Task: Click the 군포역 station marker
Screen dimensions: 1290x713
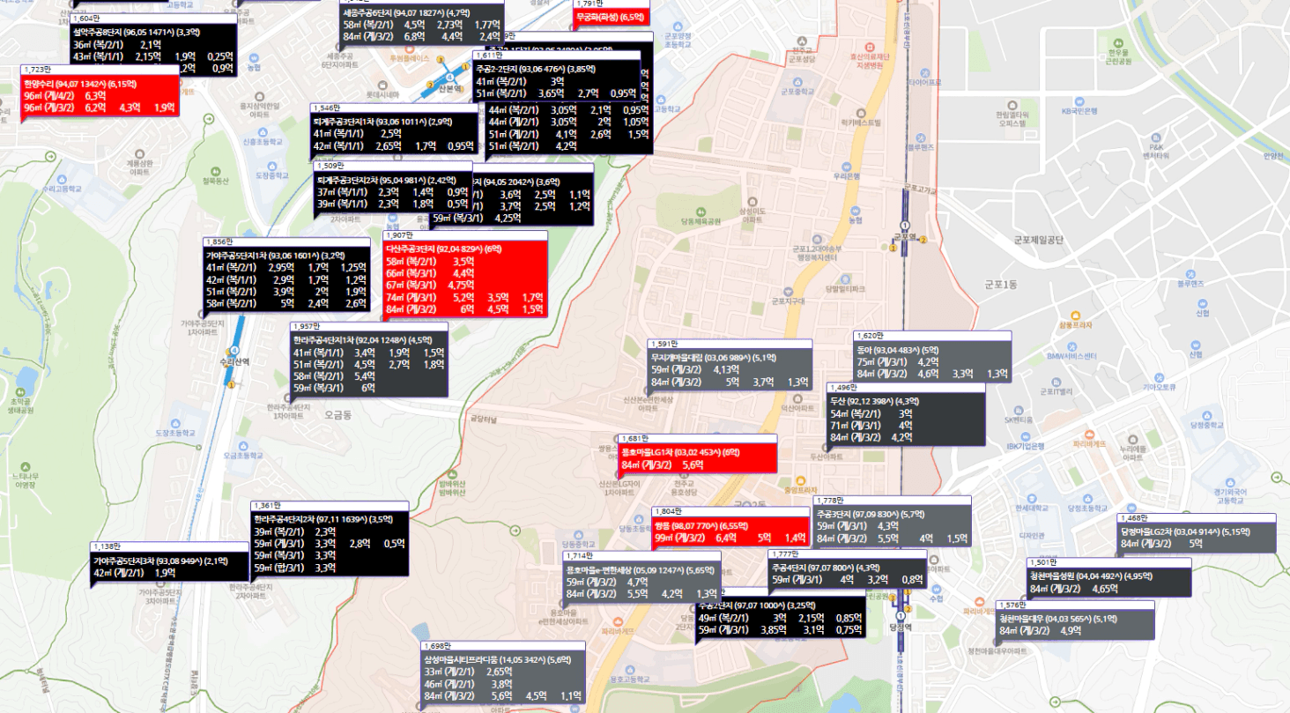Action: pos(903,226)
